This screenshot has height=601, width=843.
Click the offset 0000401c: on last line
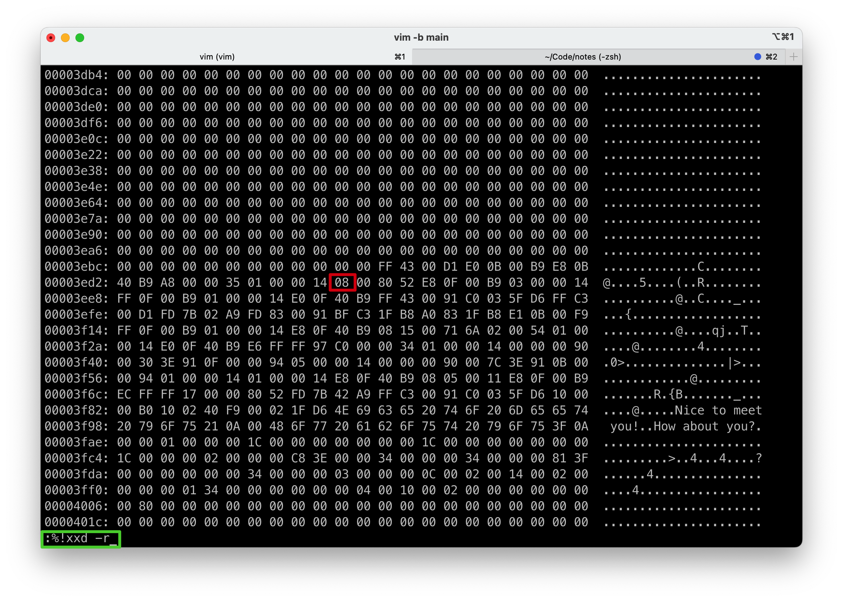76,522
